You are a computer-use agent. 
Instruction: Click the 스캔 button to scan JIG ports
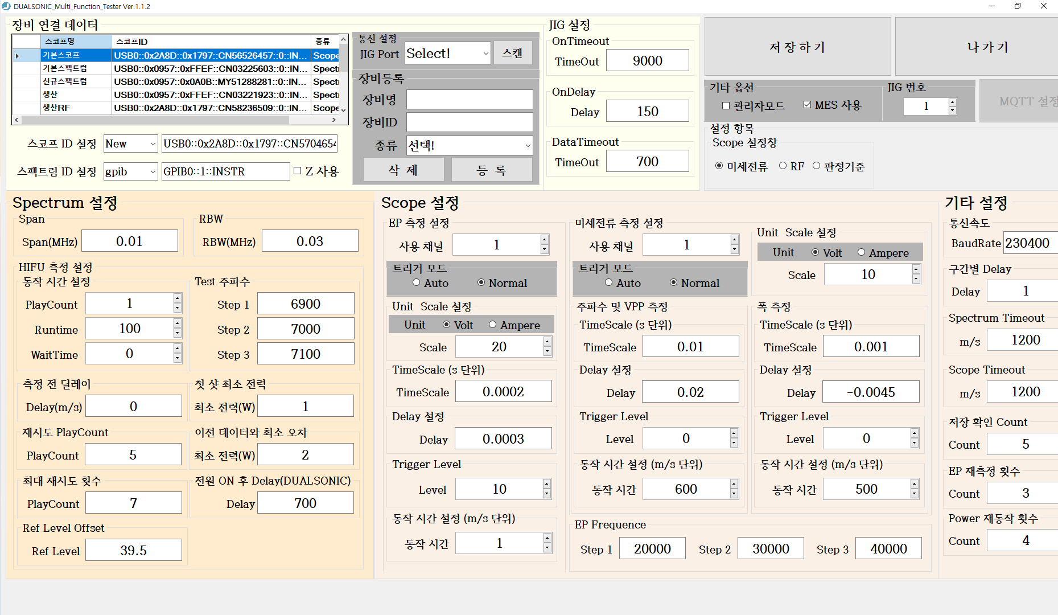(512, 52)
